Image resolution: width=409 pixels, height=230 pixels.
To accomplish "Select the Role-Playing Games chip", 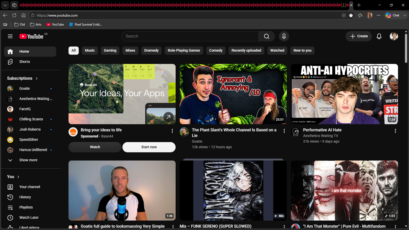I will 184,51.
